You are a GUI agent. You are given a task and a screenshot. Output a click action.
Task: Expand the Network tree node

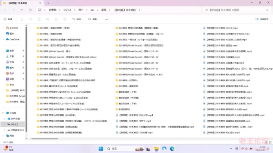point(3,135)
